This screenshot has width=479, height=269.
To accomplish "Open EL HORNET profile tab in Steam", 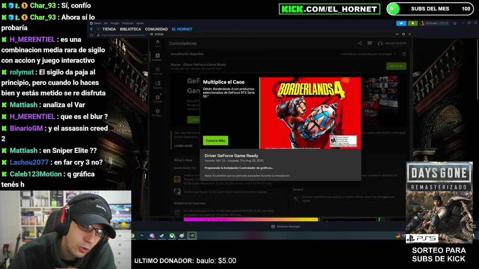I will tap(182, 29).
